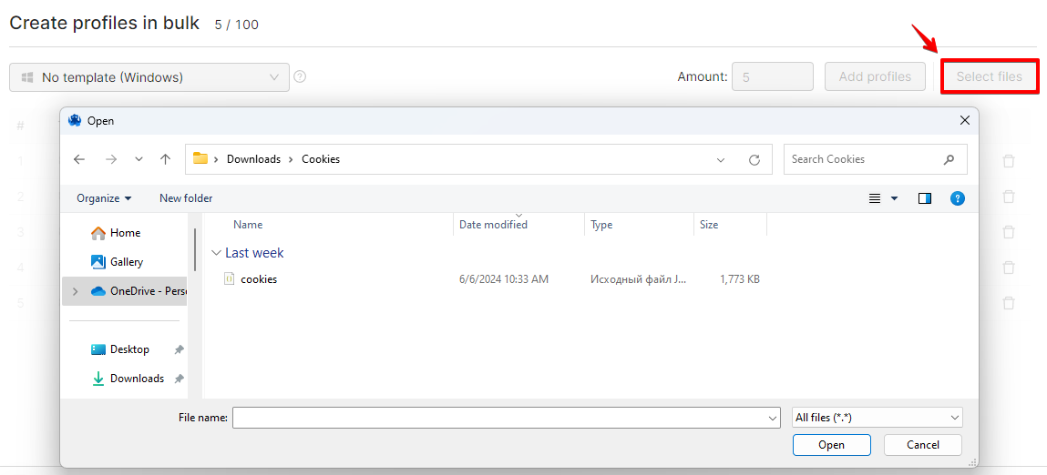Viewport: 1047px width, 475px height.
Task: Go forward in the Open dialog
Action: (x=111, y=159)
